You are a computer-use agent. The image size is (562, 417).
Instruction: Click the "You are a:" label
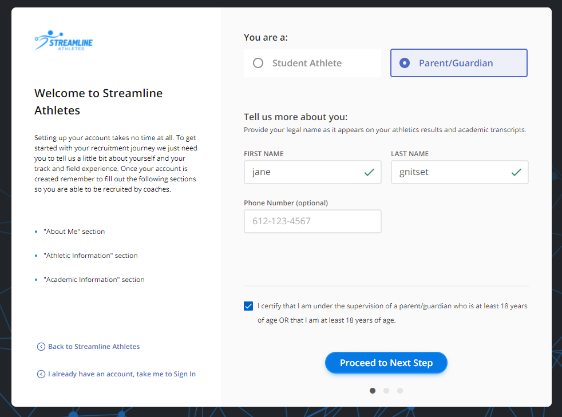click(x=266, y=38)
